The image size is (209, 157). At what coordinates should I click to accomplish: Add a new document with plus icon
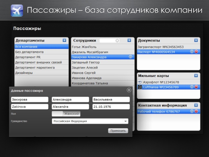[196, 40]
